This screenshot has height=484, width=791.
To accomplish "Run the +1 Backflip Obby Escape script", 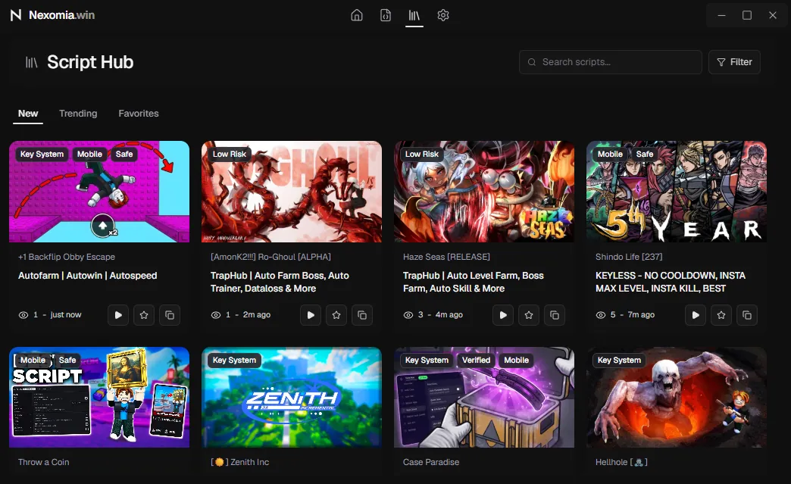I will coord(118,315).
